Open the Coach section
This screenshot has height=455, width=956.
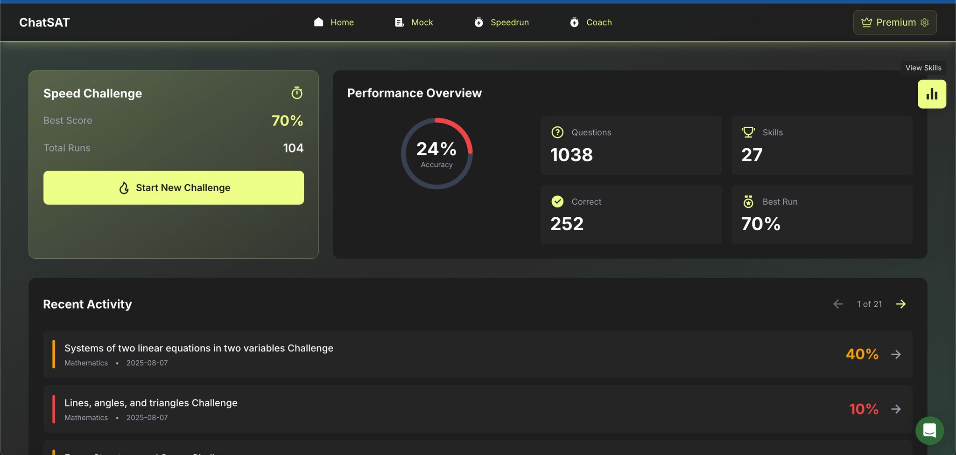590,22
